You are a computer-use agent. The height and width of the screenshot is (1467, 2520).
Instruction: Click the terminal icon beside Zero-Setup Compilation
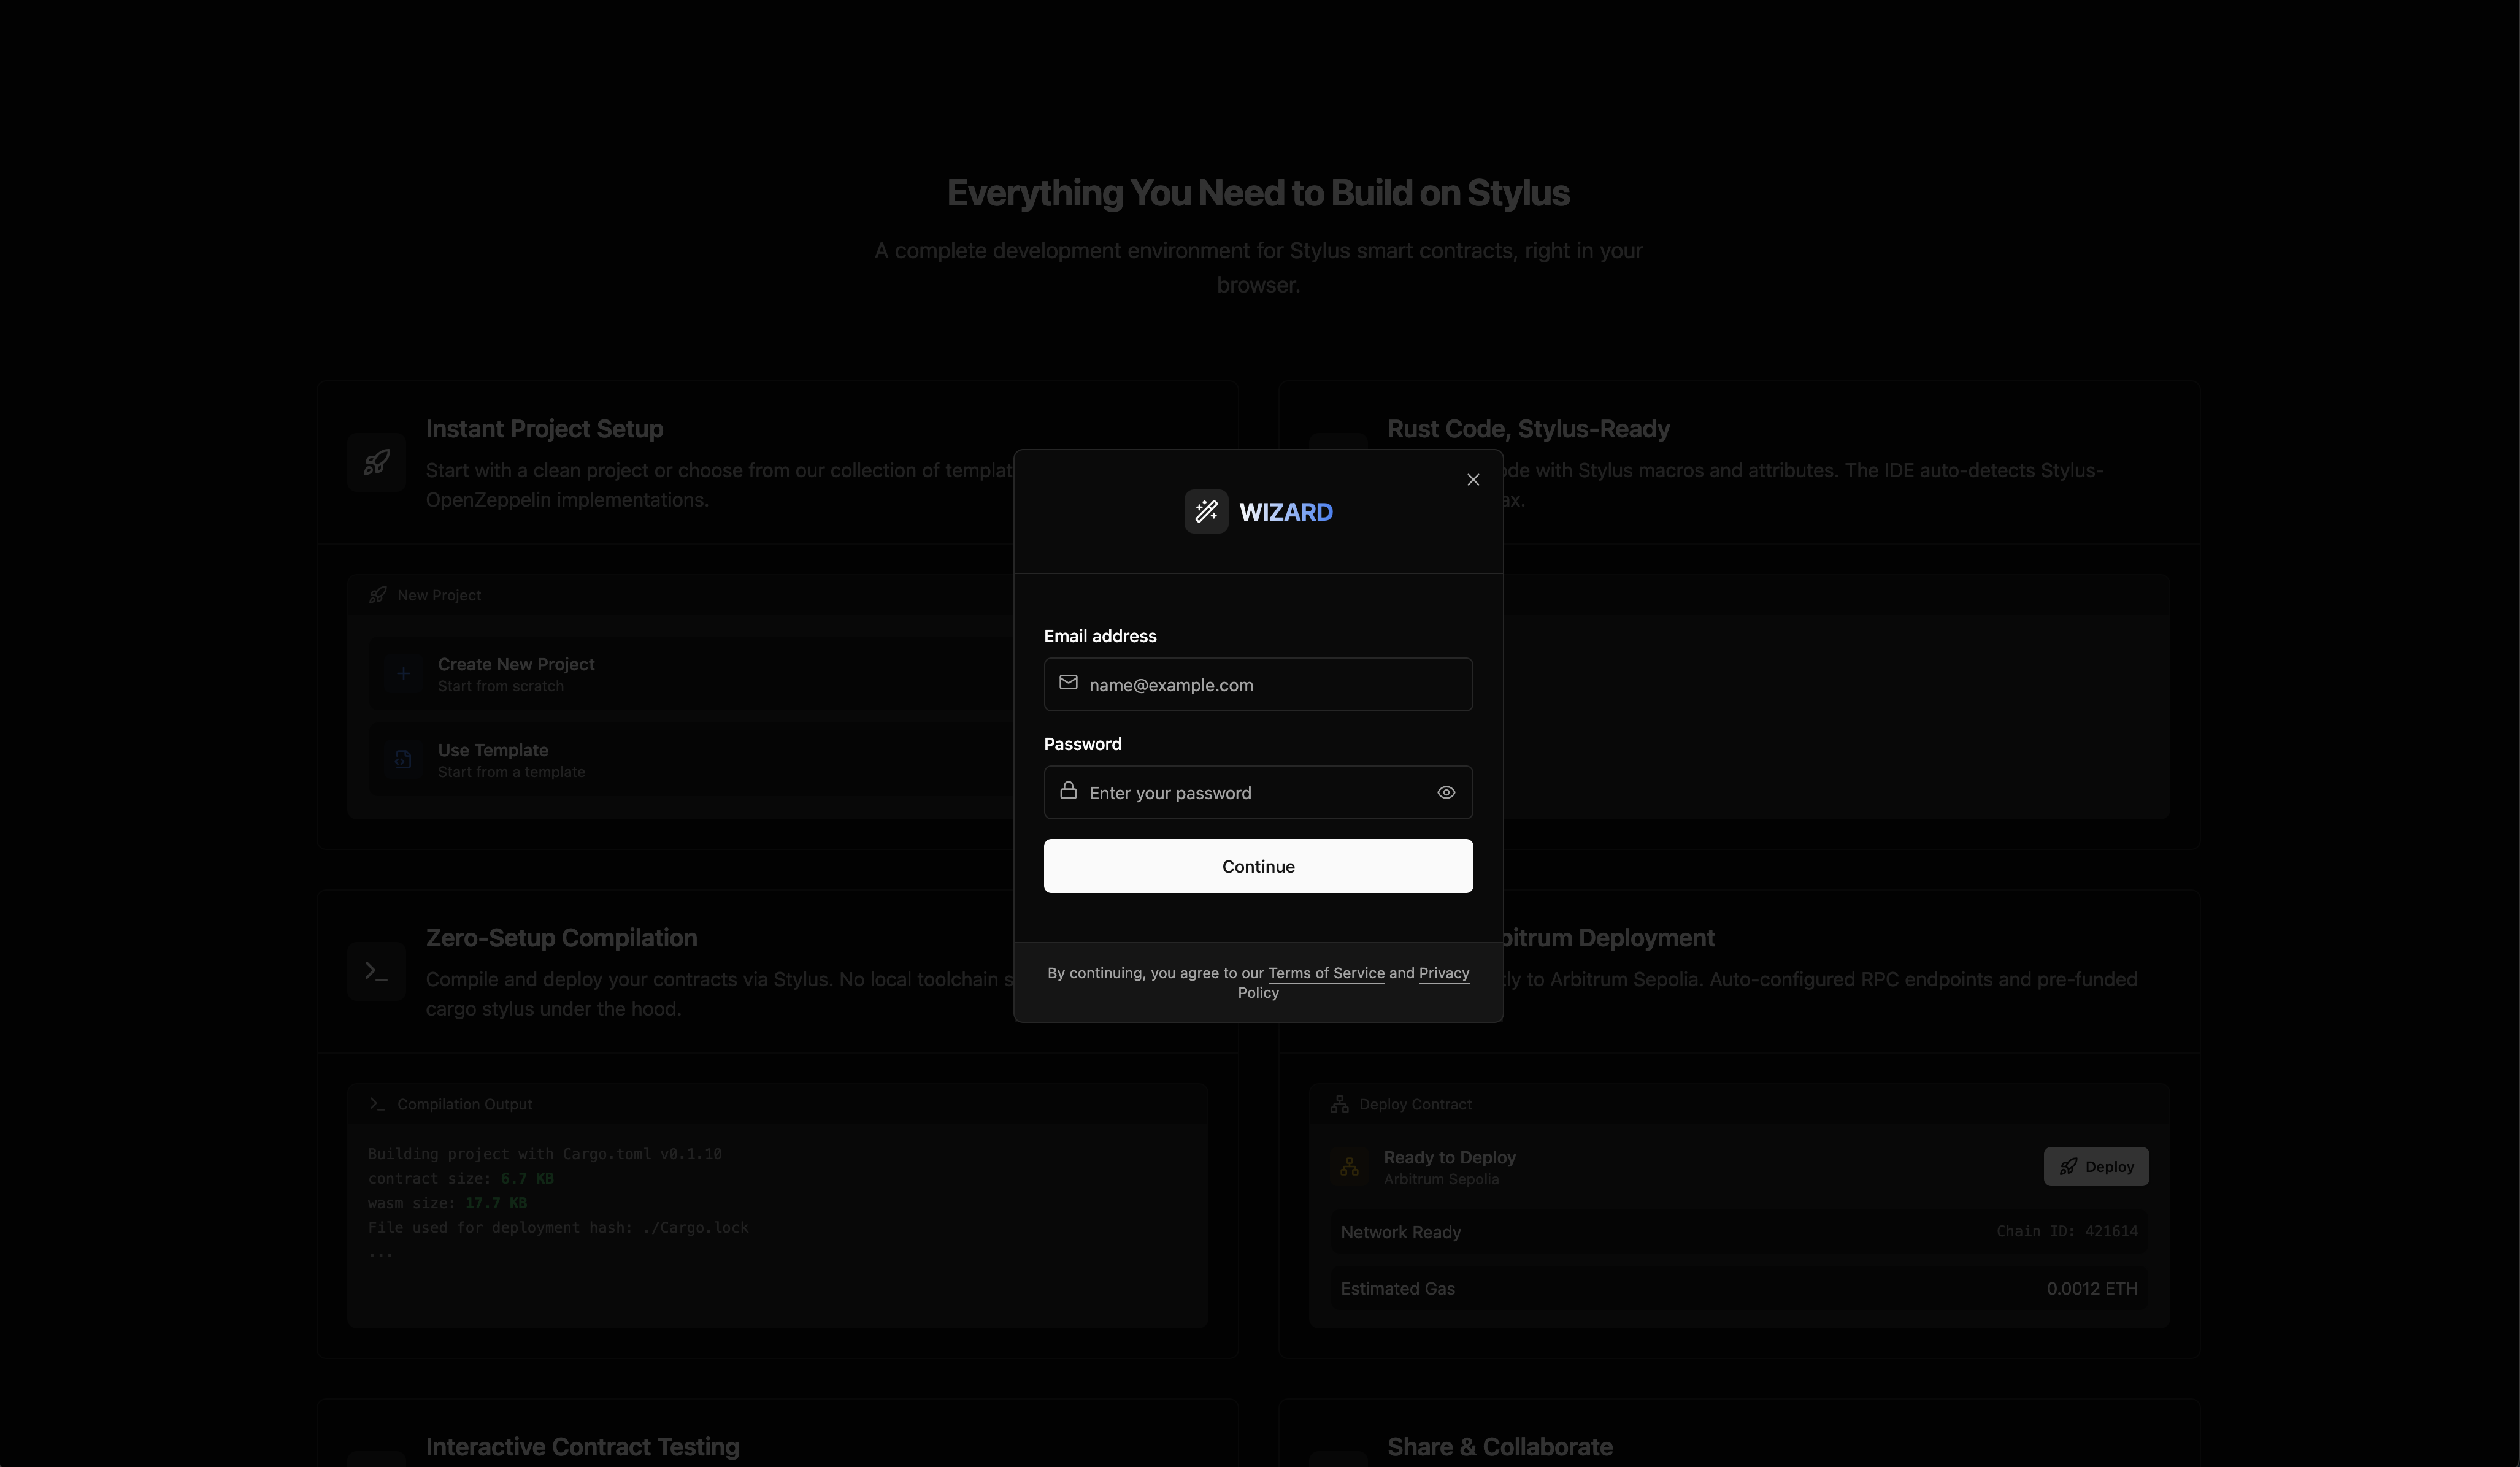click(x=376, y=971)
